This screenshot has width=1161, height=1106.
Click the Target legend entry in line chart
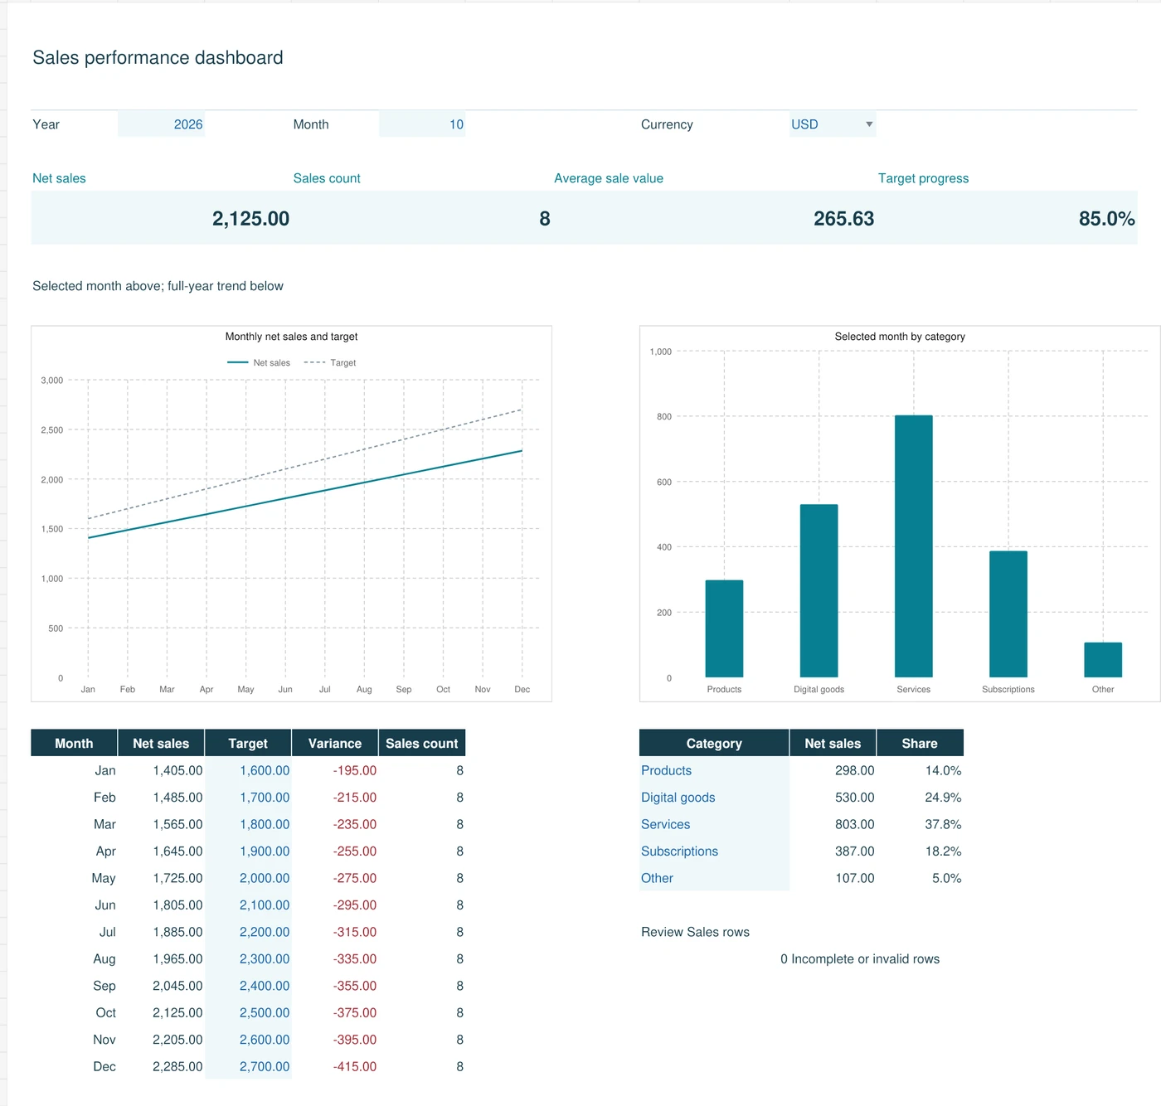[330, 363]
